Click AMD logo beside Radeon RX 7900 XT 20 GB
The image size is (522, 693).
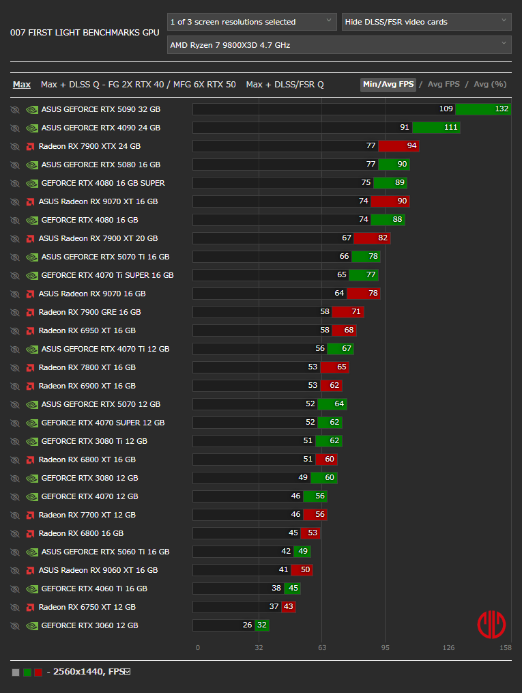[x=31, y=239]
